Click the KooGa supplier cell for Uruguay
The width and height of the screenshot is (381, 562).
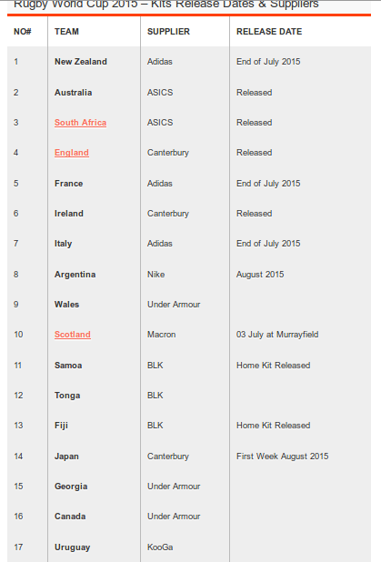160,547
